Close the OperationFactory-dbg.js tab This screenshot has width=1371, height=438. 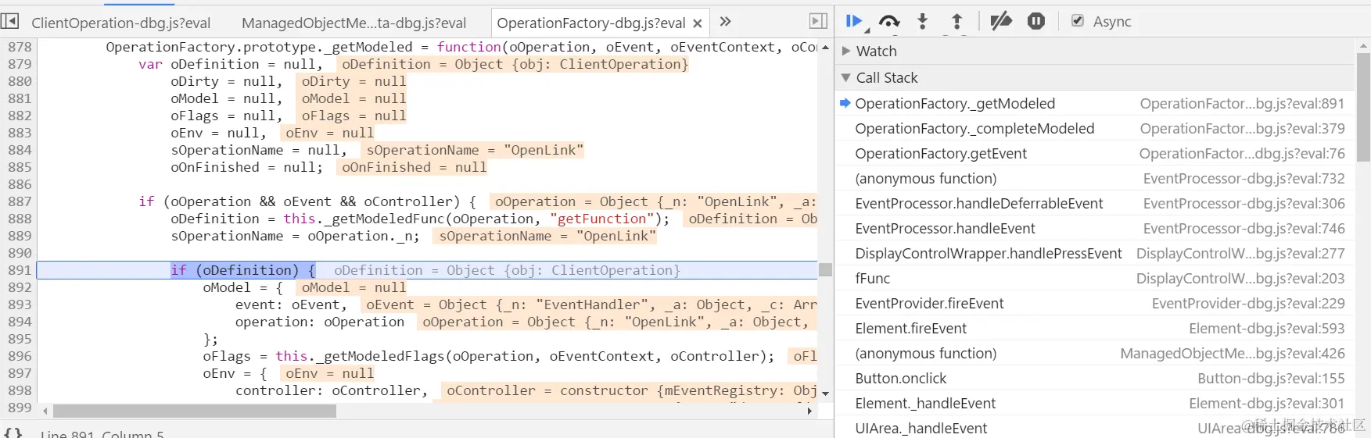698,23
